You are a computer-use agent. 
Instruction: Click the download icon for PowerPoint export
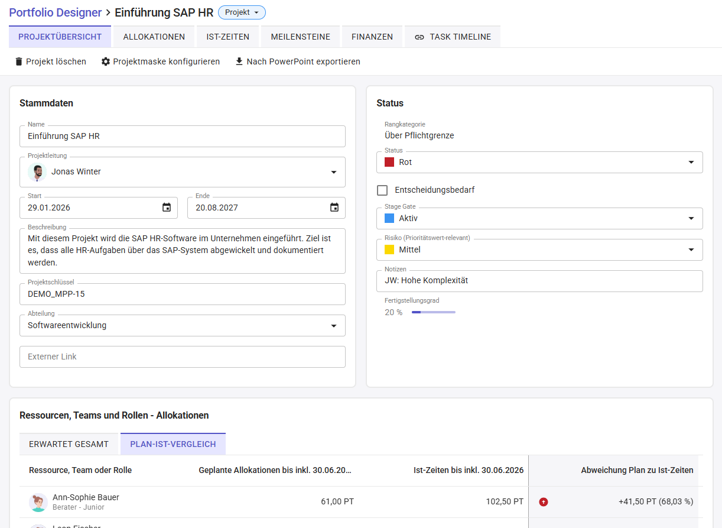pos(239,61)
